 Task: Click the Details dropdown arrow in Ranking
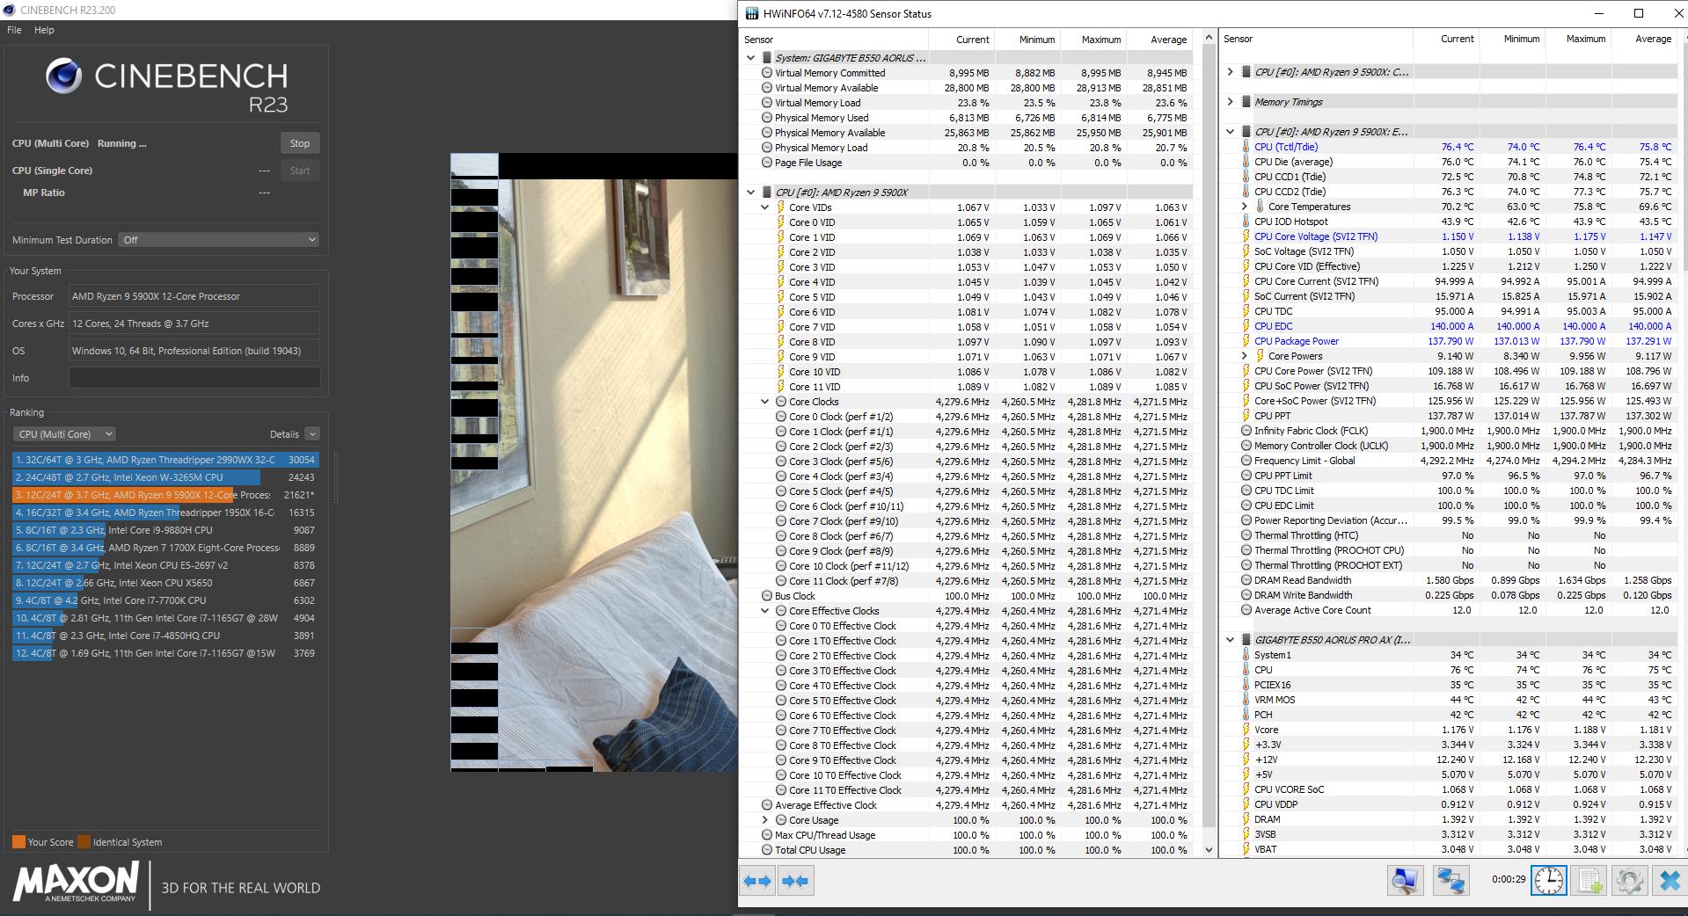[x=312, y=434]
